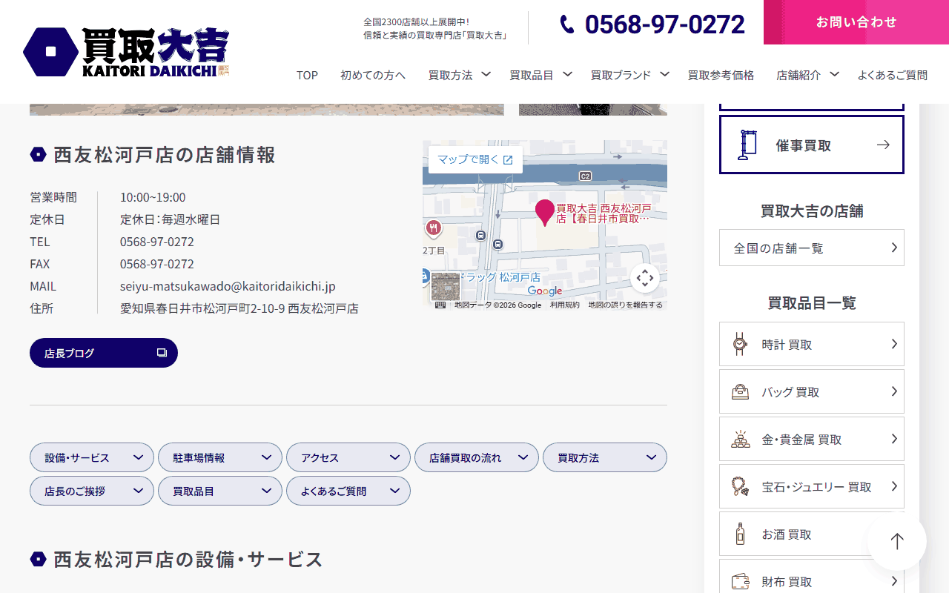Jump to 駐車場情報 section
This screenshot has width=949, height=593.
point(220,457)
